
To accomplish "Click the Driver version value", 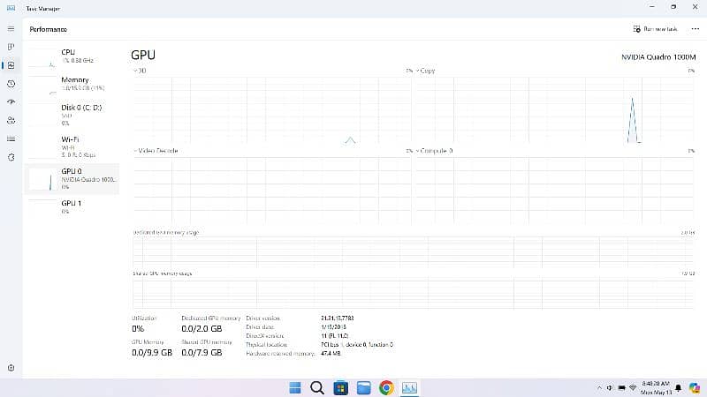I will [x=338, y=318].
